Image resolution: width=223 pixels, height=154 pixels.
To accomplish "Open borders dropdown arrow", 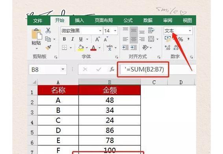I will (71, 48).
